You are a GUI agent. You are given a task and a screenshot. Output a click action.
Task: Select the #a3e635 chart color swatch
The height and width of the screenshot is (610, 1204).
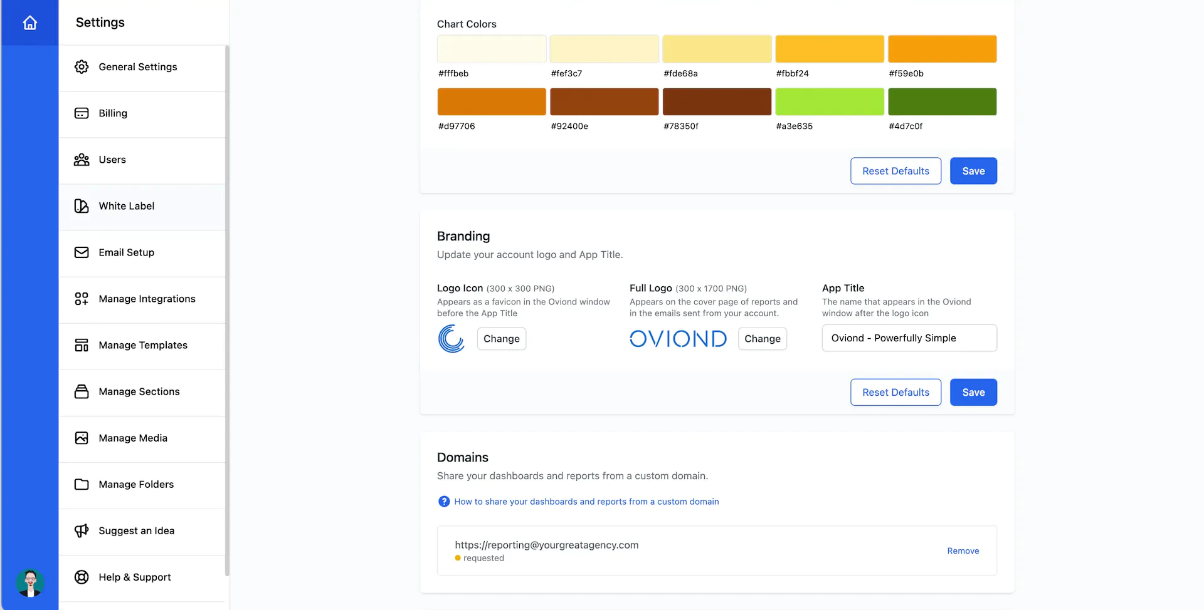830,101
